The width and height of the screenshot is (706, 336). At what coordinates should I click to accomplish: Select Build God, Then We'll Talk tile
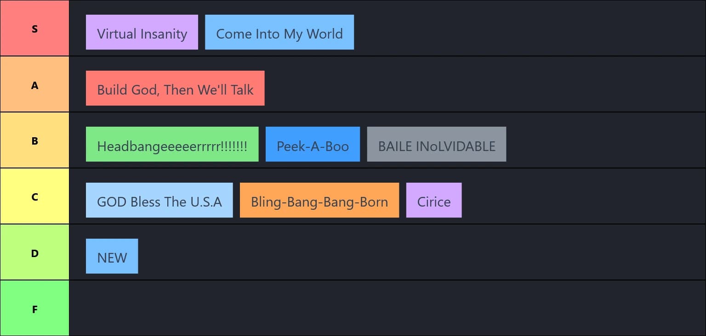tap(175, 88)
